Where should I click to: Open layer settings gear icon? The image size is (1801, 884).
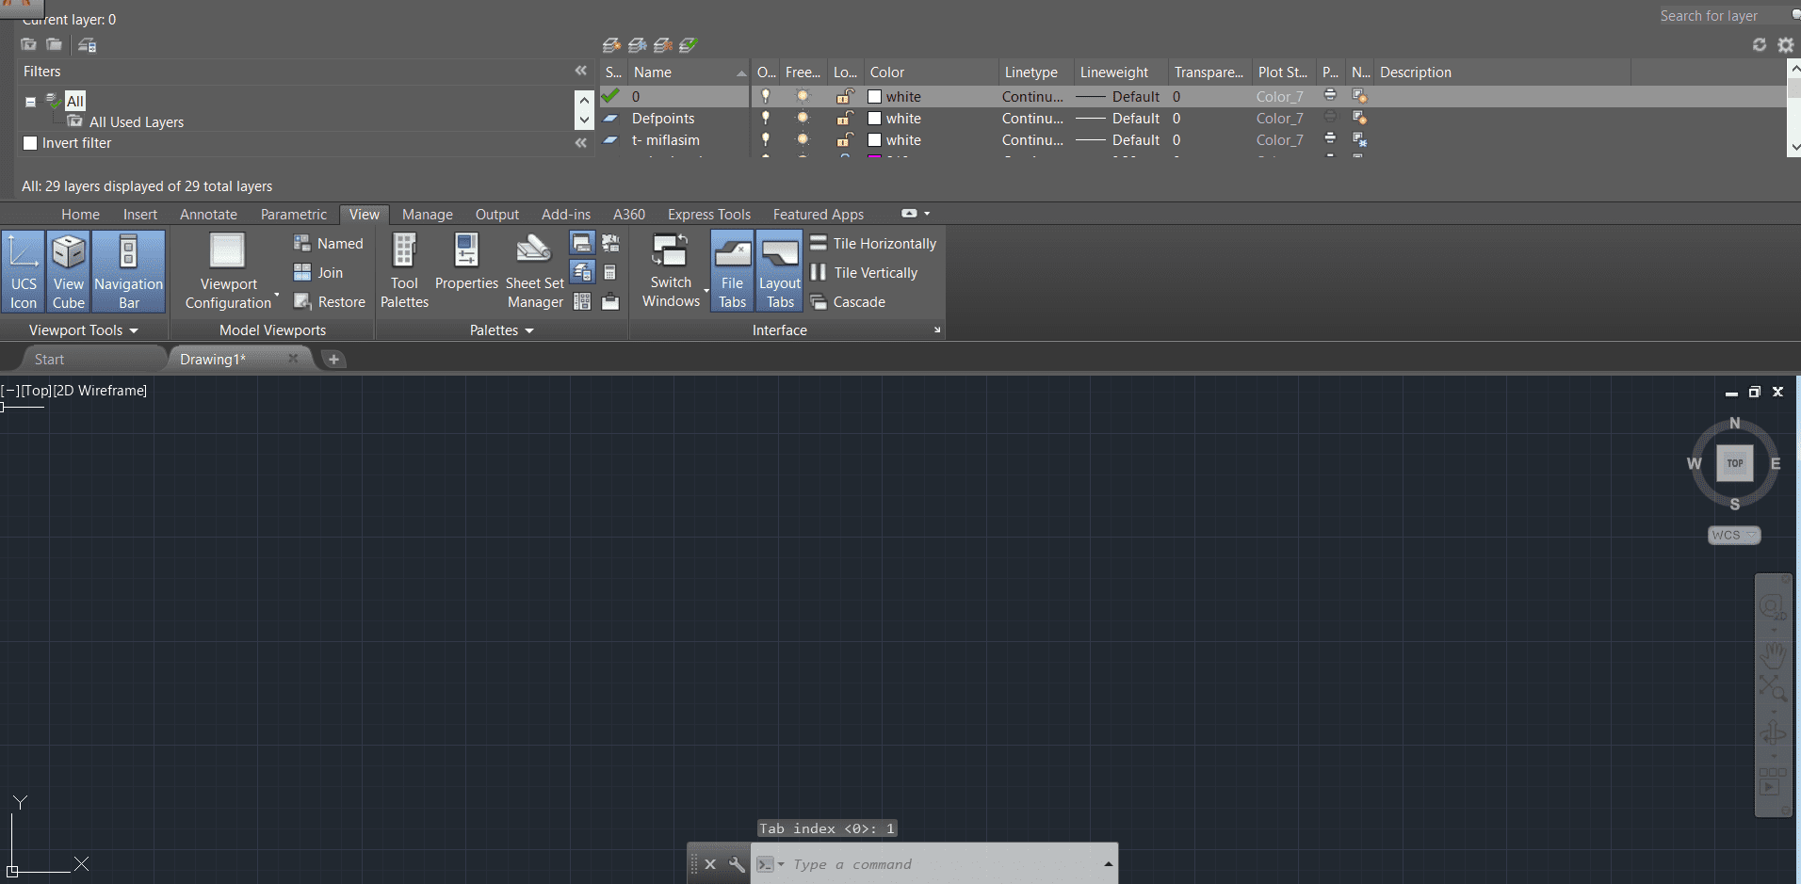pos(1785,45)
